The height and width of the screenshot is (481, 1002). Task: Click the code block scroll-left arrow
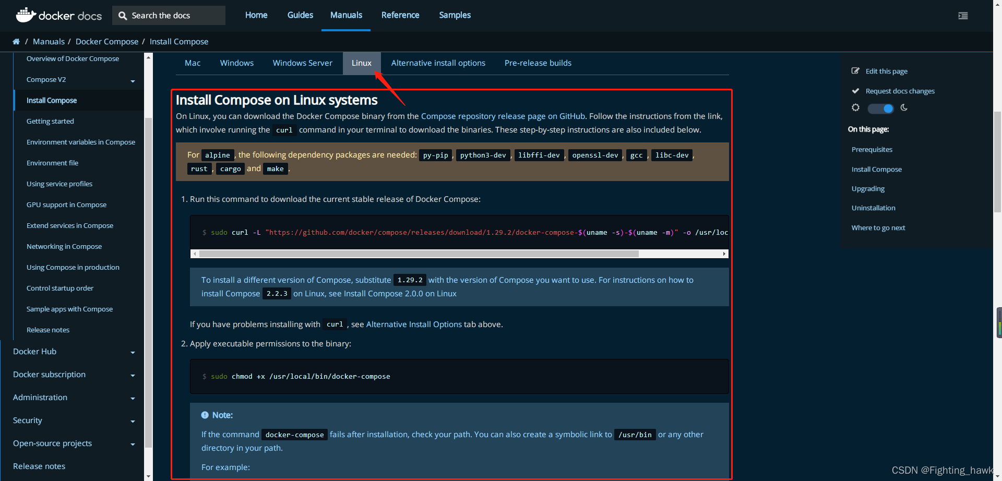click(195, 254)
